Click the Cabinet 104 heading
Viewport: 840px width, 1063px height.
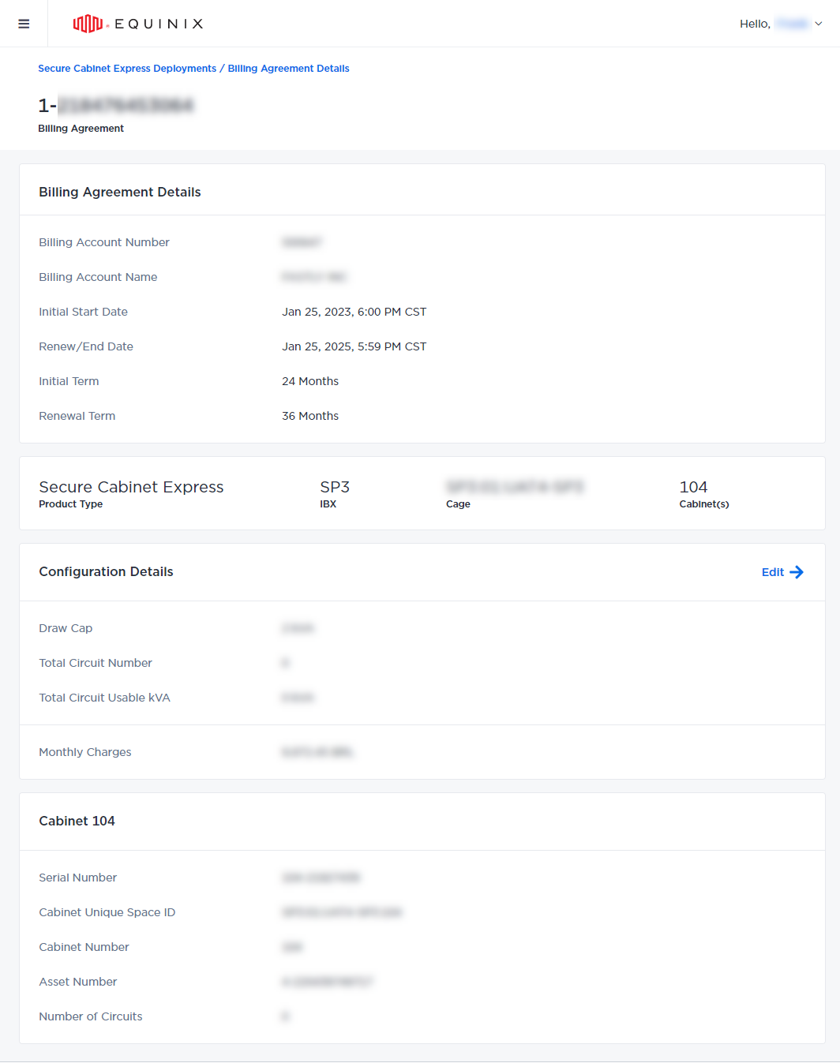(77, 821)
